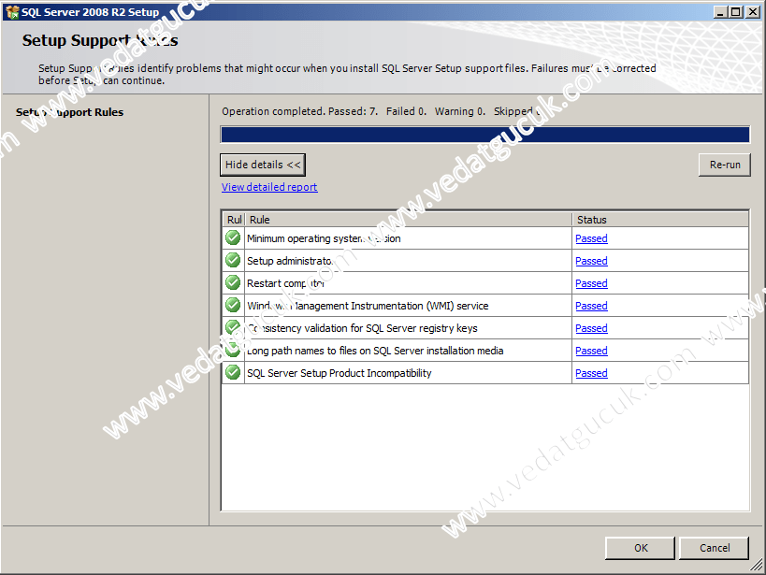Click green check icon for registry keys consistency rule

click(x=233, y=327)
